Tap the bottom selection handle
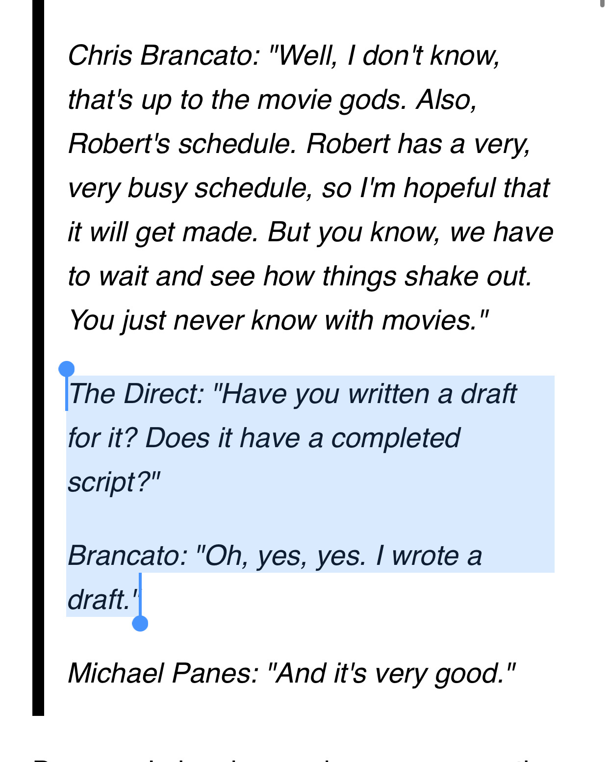Viewport: 609px width, 762px height. [x=140, y=623]
